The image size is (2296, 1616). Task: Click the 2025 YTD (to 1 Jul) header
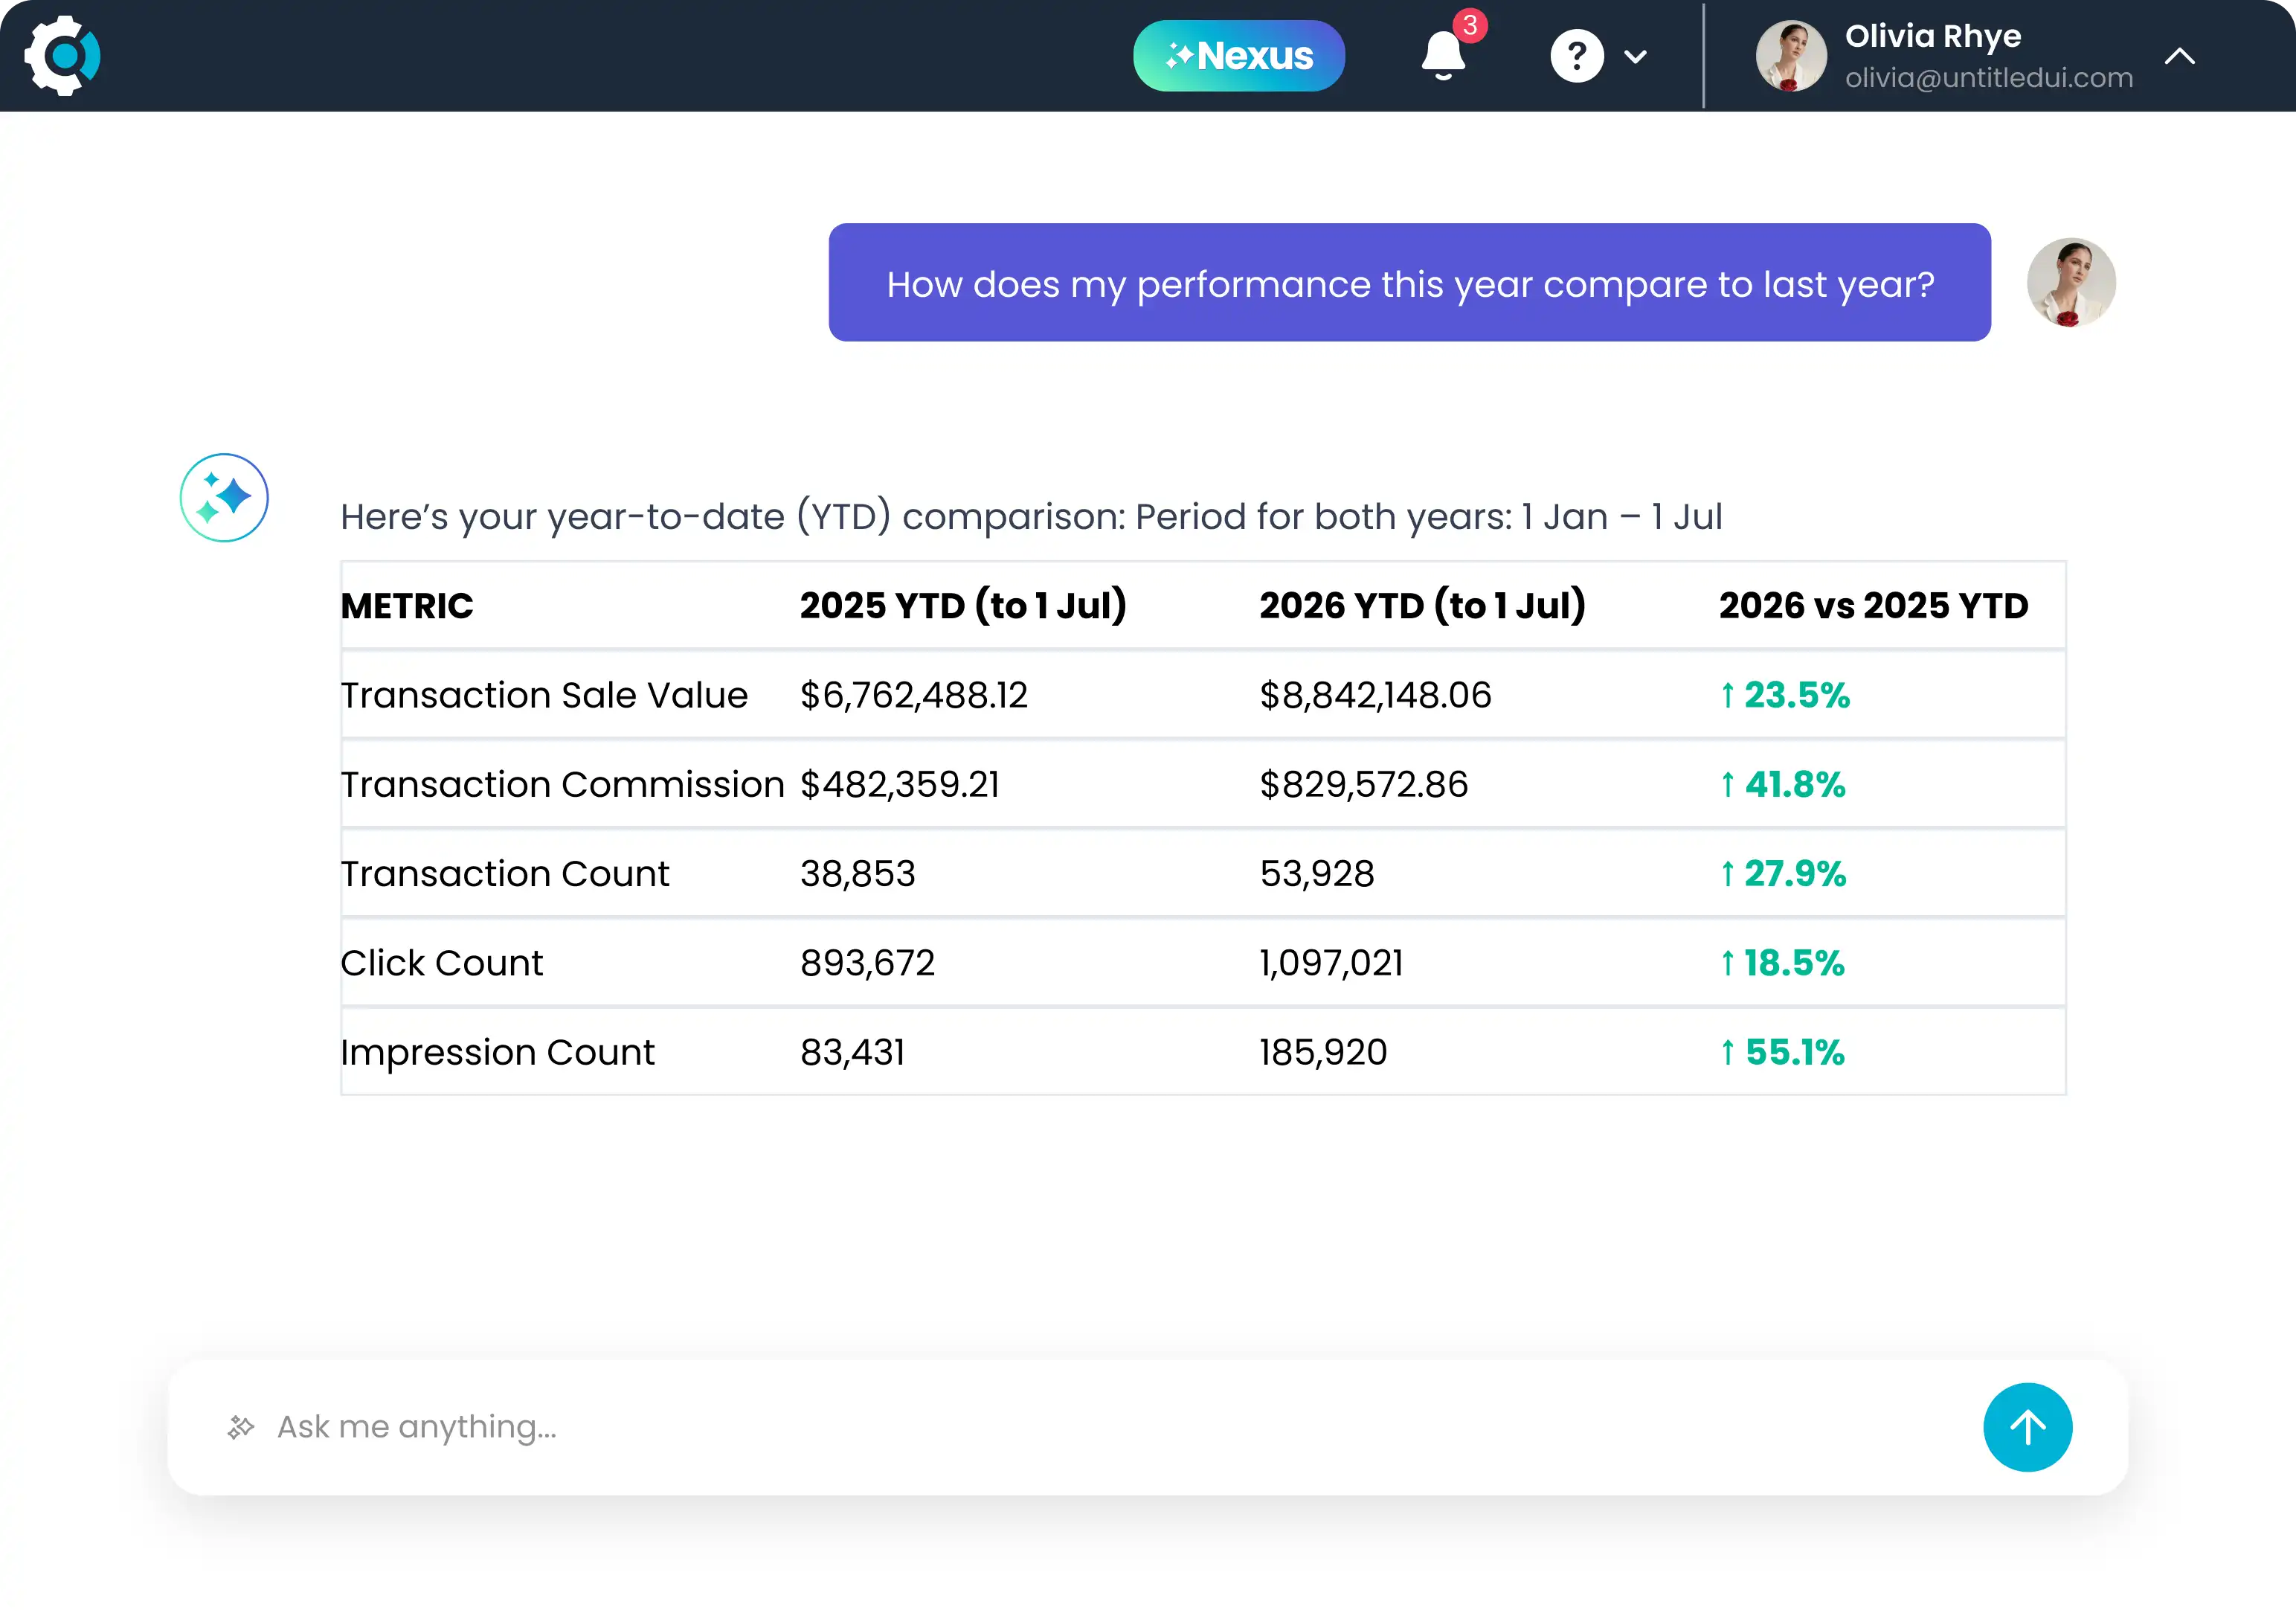[x=963, y=606]
